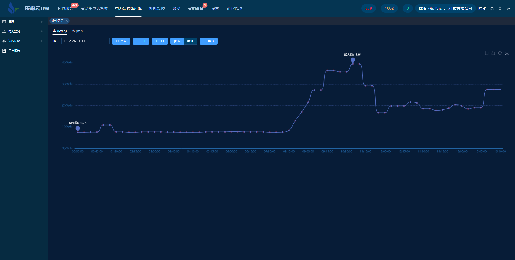Open the 智慧用电&消防 top menu
Viewport: 515px width, 260px height.
[x=94, y=8]
